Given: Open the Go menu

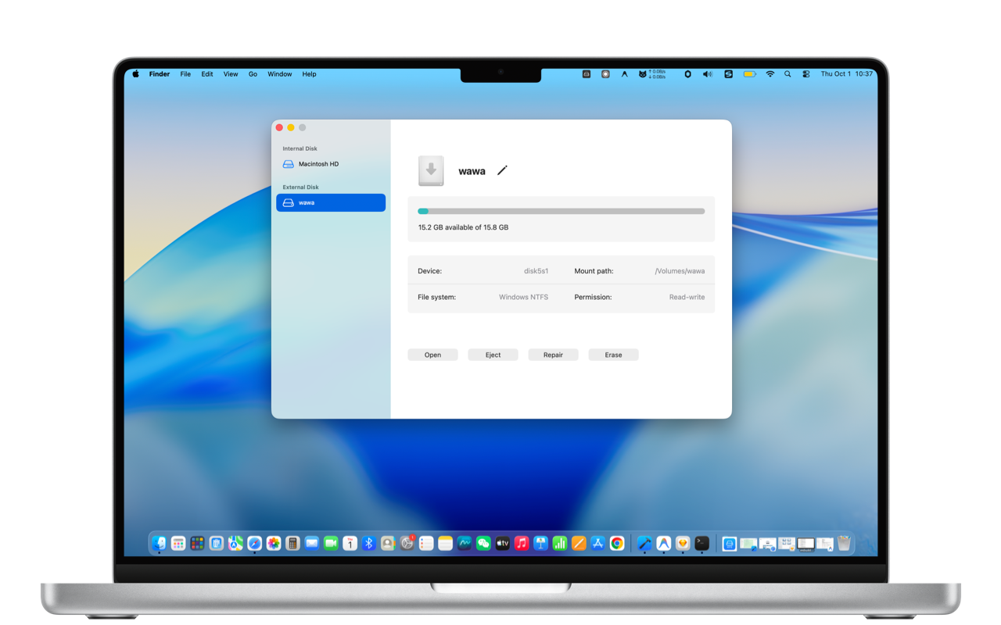Looking at the screenshot, I should pyautogui.click(x=253, y=74).
